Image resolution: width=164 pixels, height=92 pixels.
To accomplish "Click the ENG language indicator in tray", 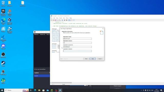I will 152,90.
